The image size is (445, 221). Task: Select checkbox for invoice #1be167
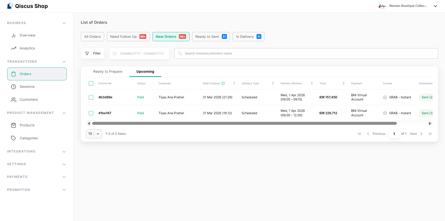[x=91, y=113]
